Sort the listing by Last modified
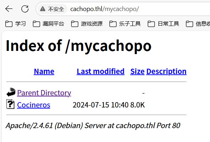Image resolution: width=210 pixels, height=142 pixels. (x=101, y=72)
